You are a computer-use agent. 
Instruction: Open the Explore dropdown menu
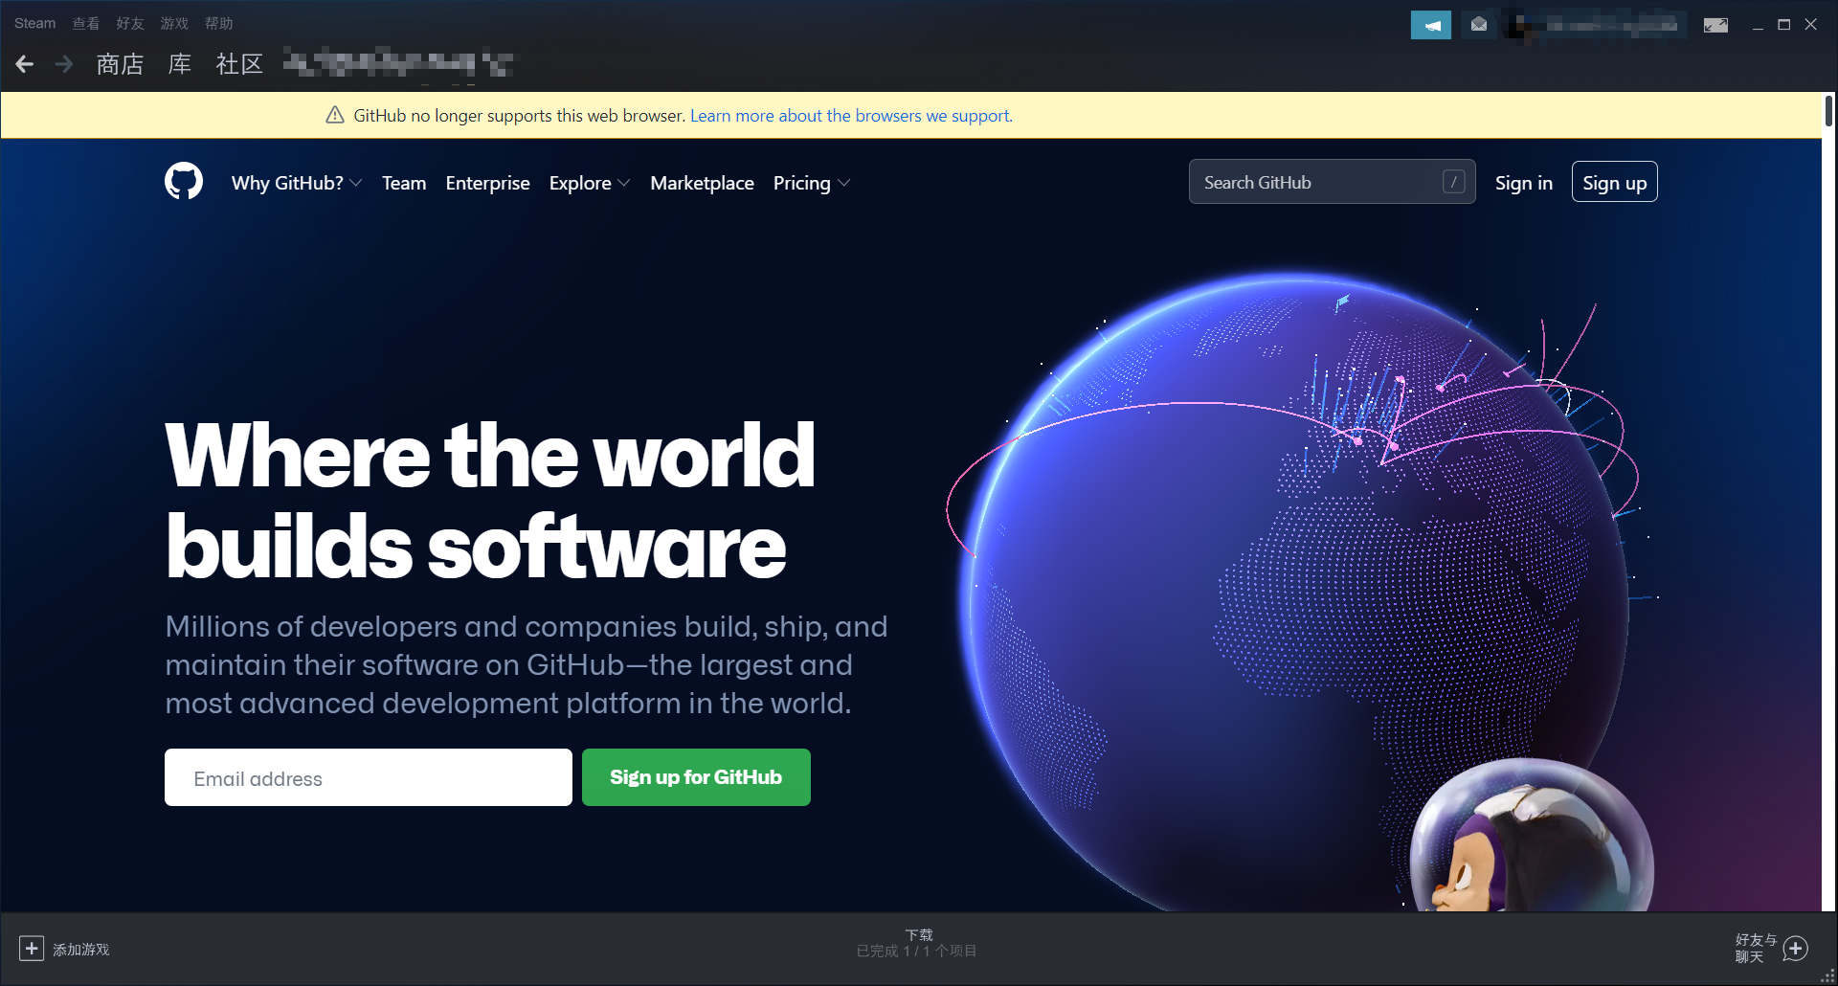[x=588, y=183]
